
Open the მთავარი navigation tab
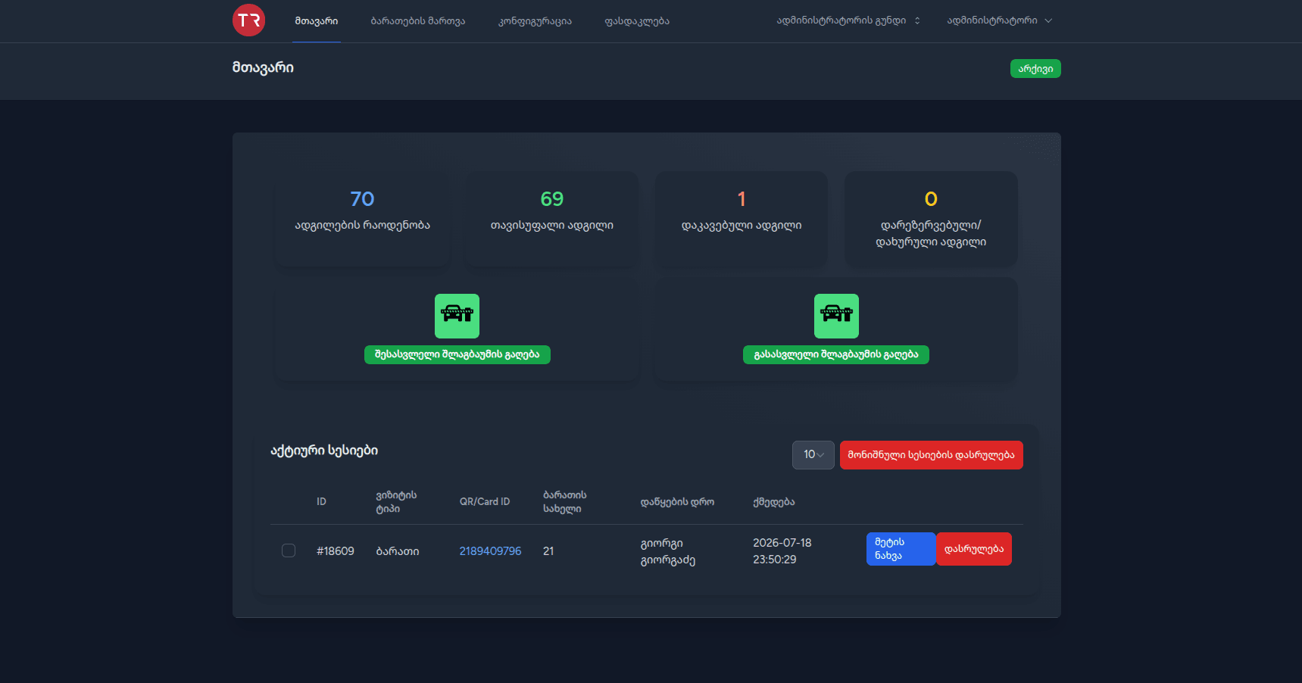tap(317, 21)
